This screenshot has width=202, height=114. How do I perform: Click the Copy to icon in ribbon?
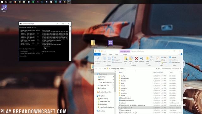(x=131, y=58)
